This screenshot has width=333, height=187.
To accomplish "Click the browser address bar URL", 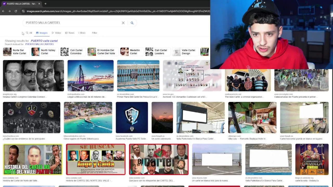I will (x=118, y=11).
